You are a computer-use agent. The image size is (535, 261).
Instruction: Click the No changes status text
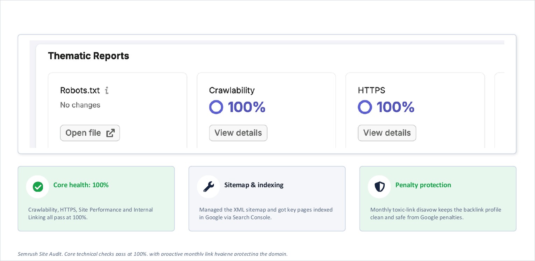pyautogui.click(x=80, y=105)
